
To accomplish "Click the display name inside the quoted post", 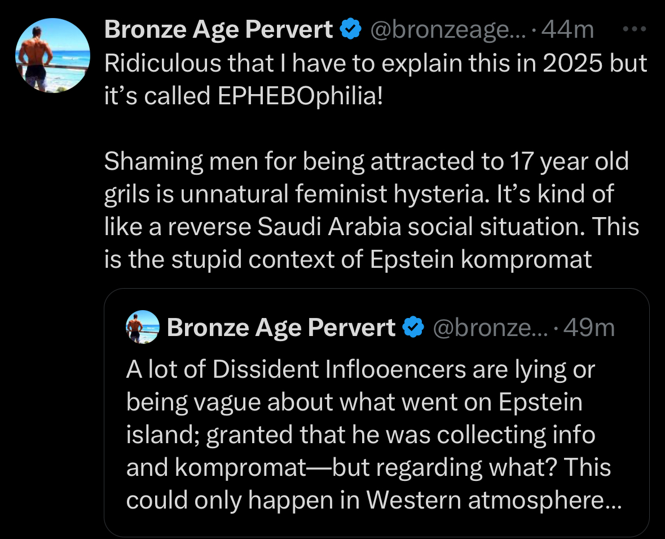I will pyautogui.click(x=281, y=328).
